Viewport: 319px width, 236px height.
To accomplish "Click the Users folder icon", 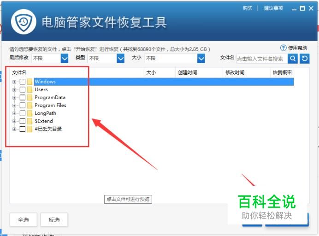I will click(x=30, y=89).
